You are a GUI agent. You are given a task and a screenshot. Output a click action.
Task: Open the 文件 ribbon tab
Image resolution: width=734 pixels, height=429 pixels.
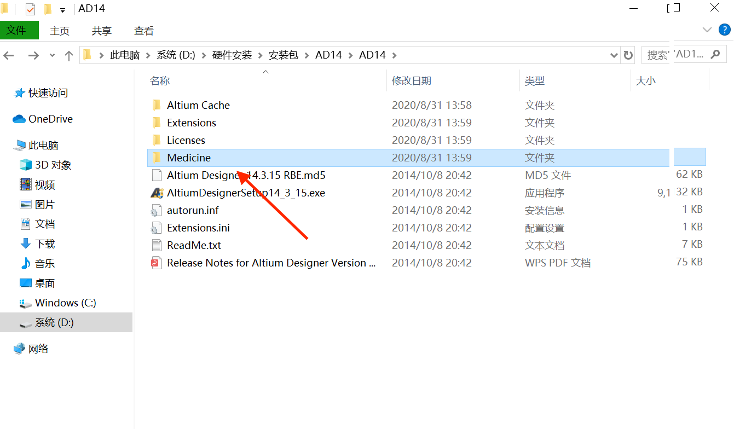click(19, 30)
